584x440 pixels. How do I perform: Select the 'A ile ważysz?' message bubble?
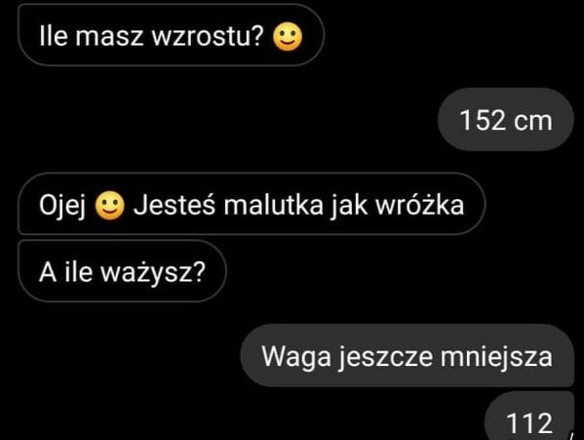point(122,271)
